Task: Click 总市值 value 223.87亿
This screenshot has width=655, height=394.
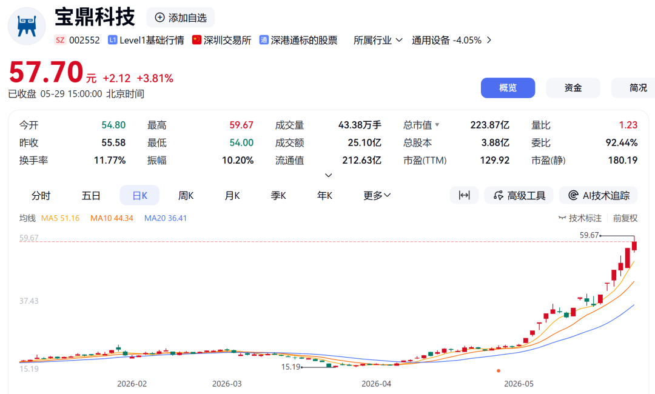Action: [x=489, y=125]
